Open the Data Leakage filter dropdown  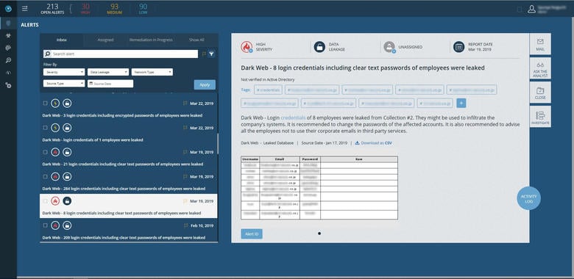(108, 72)
